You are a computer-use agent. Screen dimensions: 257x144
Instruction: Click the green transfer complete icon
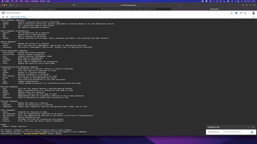252,132
